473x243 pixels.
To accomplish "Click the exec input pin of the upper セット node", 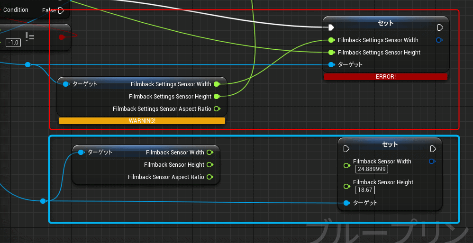I will click(331, 28).
